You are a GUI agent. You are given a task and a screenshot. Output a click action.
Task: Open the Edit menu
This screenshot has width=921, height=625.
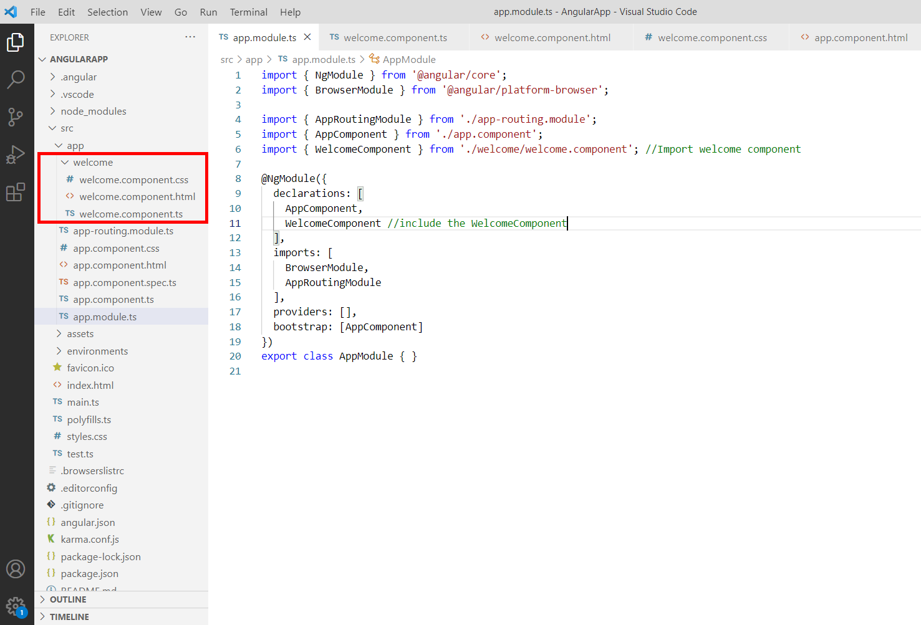tap(66, 12)
